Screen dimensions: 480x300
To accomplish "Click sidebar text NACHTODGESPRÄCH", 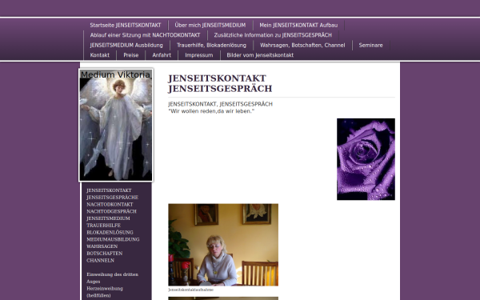I will [111, 211].
